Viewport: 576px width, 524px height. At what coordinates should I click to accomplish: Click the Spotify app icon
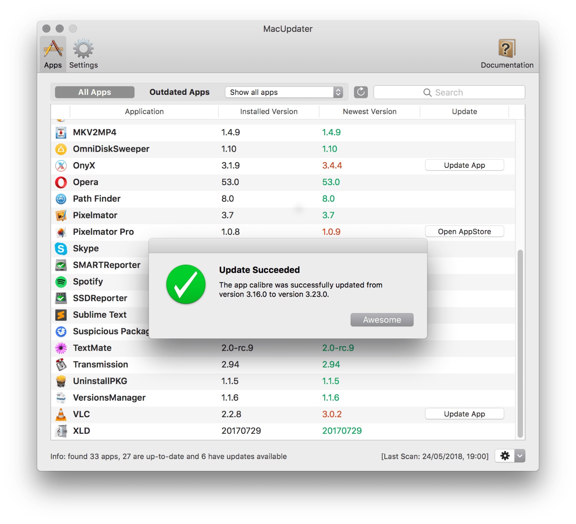(61, 282)
